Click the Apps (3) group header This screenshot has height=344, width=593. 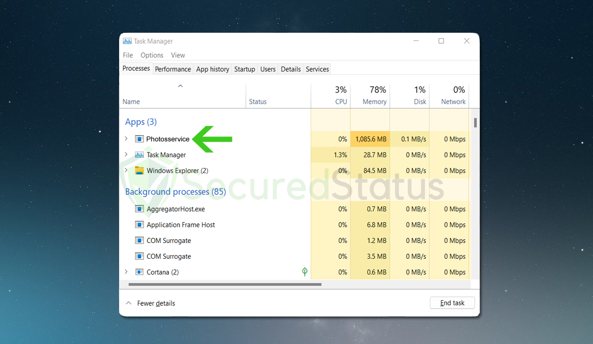click(141, 122)
